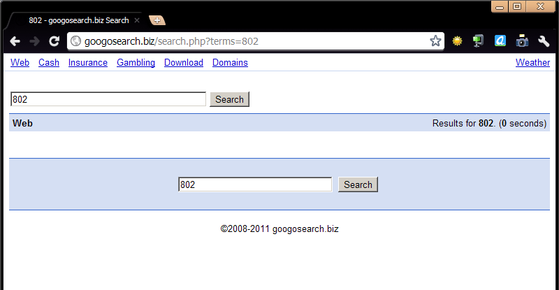Open the wrench settings menu
Image resolution: width=559 pixels, height=290 pixels.
tap(544, 41)
